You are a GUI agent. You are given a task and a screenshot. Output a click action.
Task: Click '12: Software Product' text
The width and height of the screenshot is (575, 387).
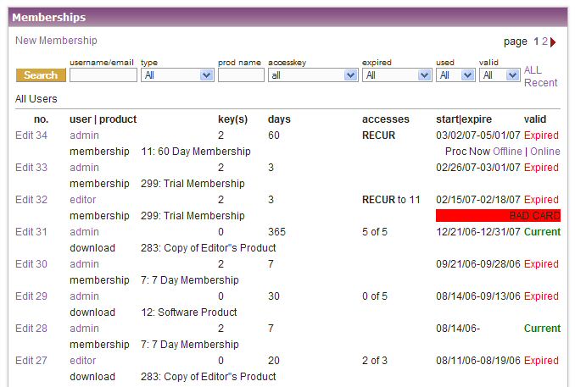(189, 312)
